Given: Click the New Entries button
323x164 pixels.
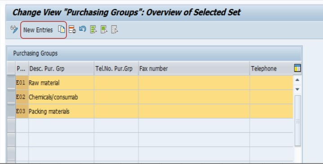Looking at the screenshot, I should point(38,30).
